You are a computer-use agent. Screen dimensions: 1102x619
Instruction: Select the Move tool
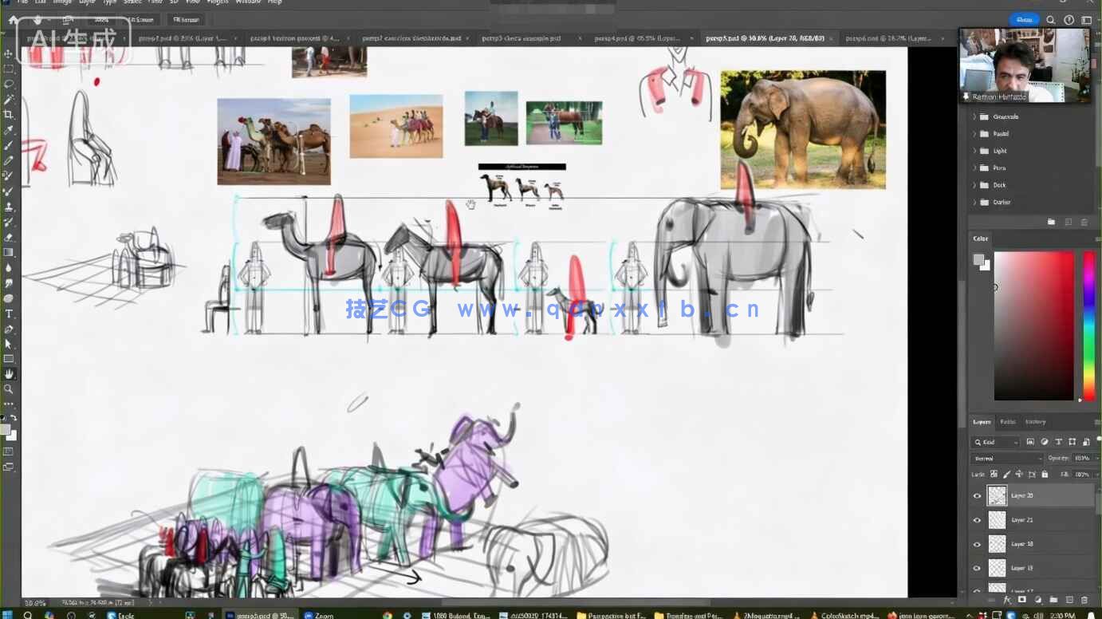point(9,53)
